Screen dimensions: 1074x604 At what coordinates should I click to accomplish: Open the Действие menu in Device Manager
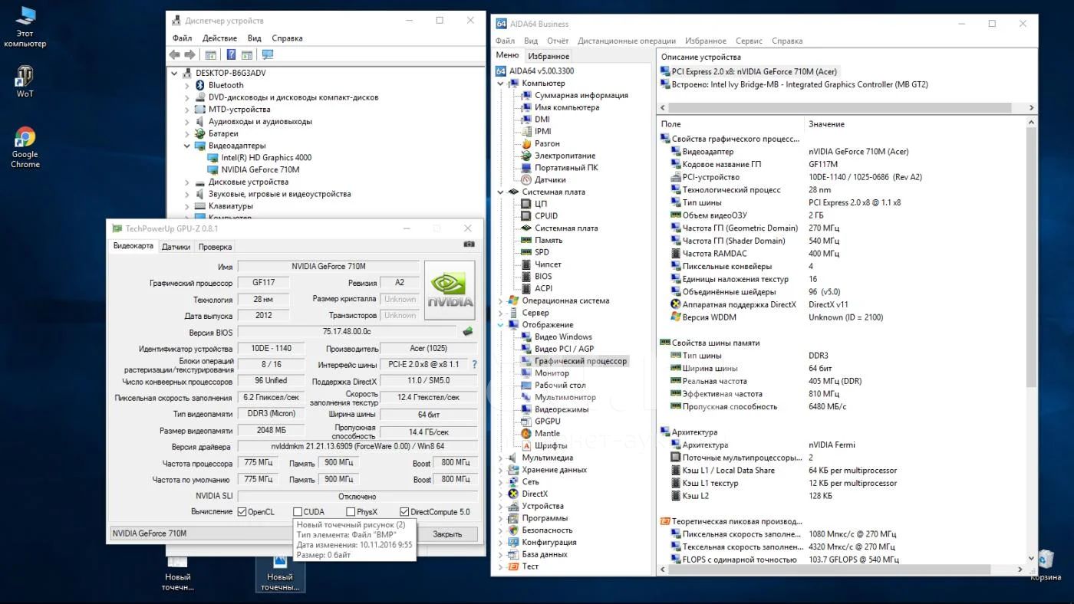click(x=219, y=38)
